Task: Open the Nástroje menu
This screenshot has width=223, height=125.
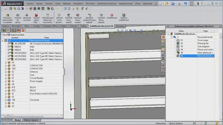Action: pyautogui.click(x=67, y=3)
